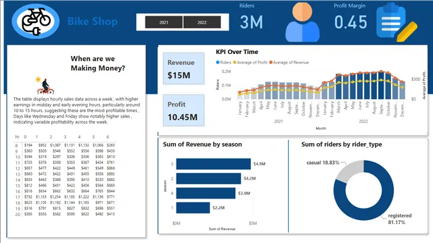Click the When are we Making Money heading
This screenshot has height=243, width=433.
(97, 63)
